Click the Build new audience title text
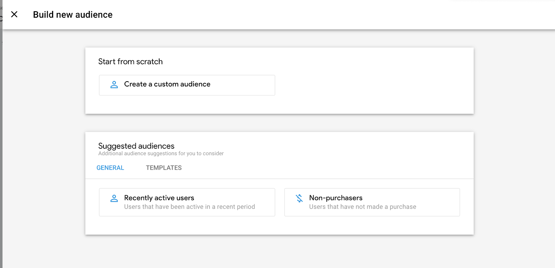The height and width of the screenshot is (268, 555). [x=73, y=15]
